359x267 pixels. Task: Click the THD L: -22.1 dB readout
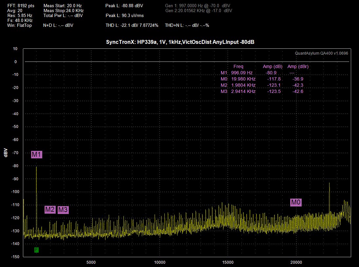(x=132, y=26)
